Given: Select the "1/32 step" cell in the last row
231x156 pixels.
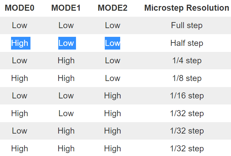Looking at the screenshot, I should click(186, 148).
